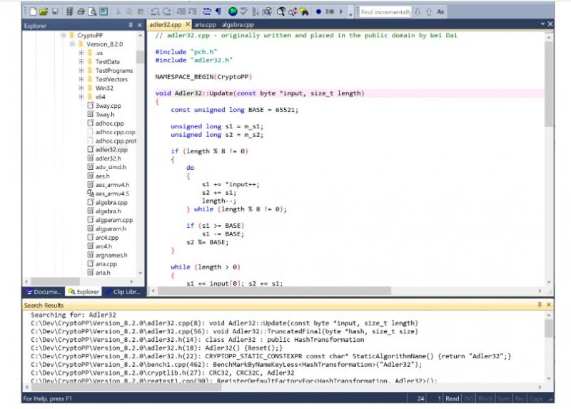Click the Manage Files cabinet icon
The width and height of the screenshot is (571, 409).
point(69,11)
